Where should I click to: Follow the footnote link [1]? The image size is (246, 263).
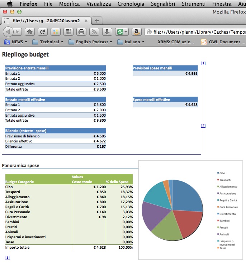tap(203, 63)
